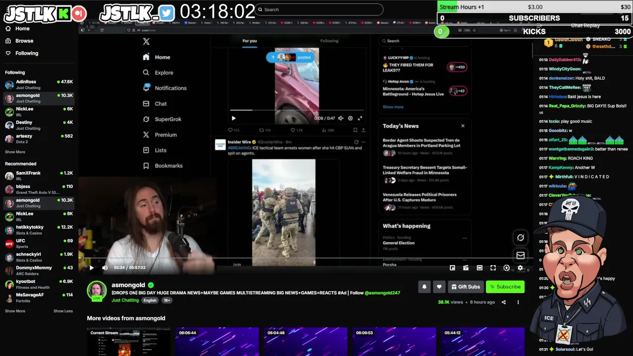Open mini player picture-in-picture icon
Screen dimensions: 633x356
(x=452, y=267)
